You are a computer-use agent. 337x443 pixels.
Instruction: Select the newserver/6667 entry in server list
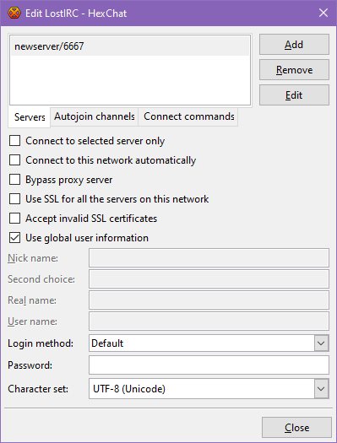(130, 46)
